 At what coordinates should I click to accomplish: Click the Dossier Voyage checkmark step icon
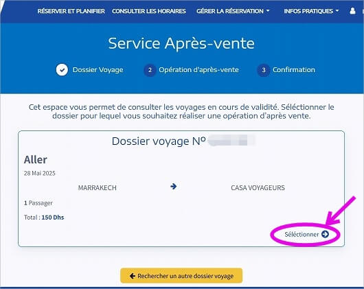[x=62, y=70]
